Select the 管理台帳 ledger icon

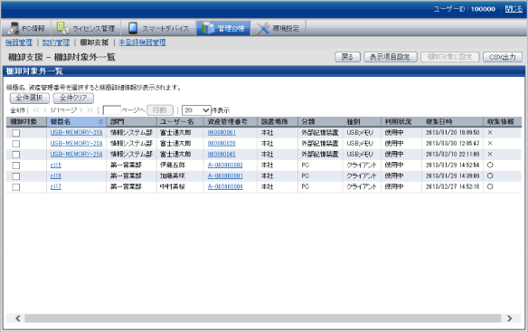(208, 28)
